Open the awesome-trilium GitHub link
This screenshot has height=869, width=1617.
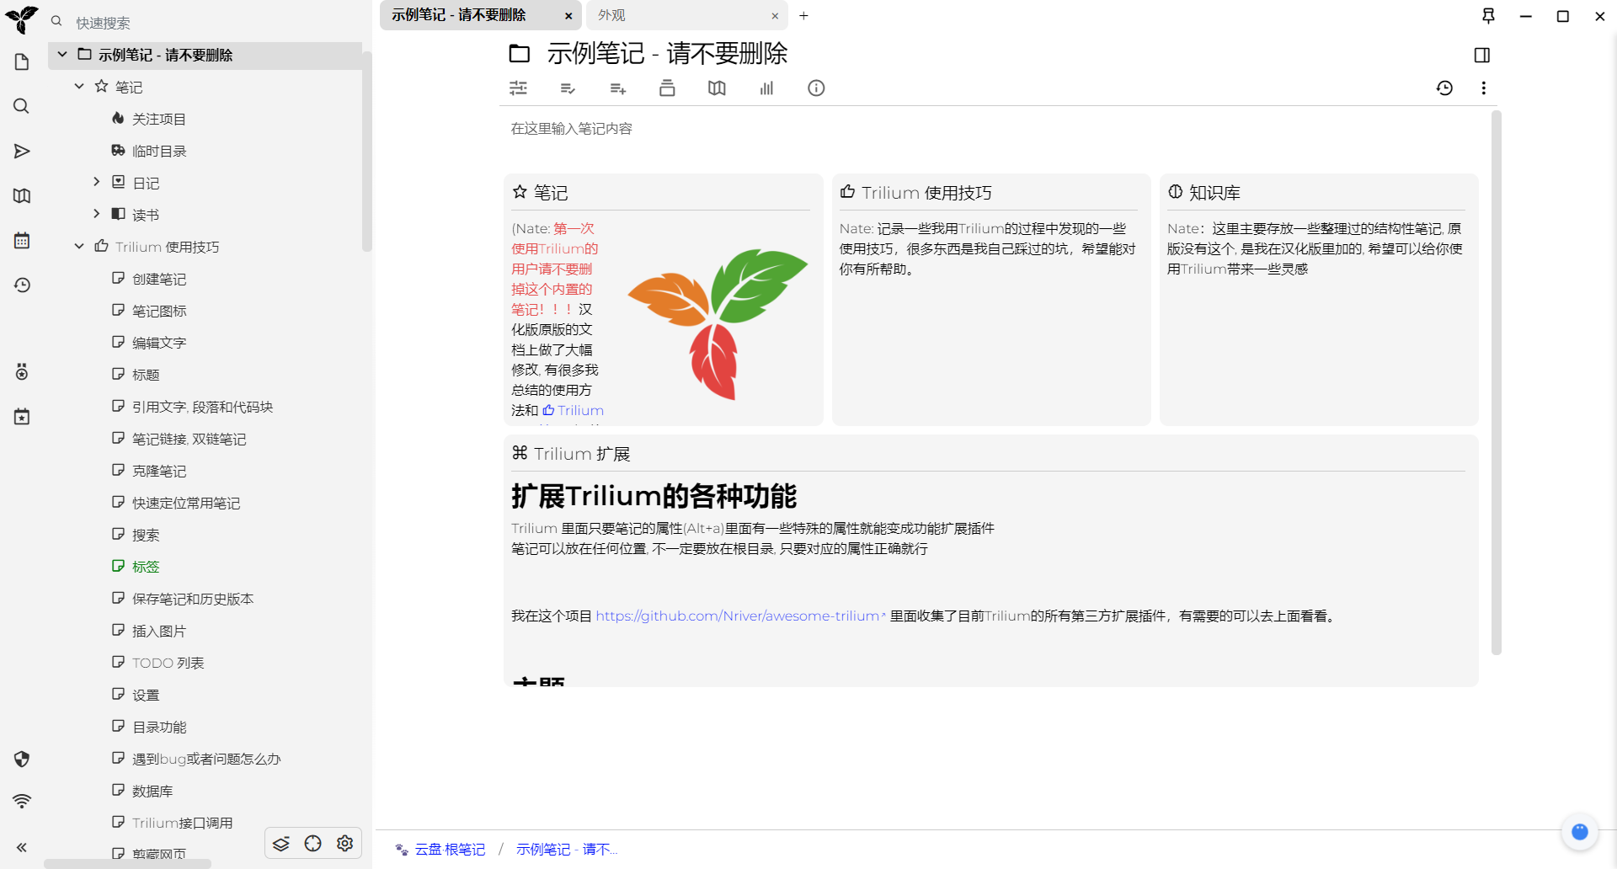[737, 616]
